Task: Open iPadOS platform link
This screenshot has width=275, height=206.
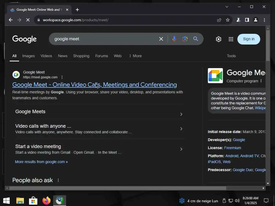Action: coord(214,162)
